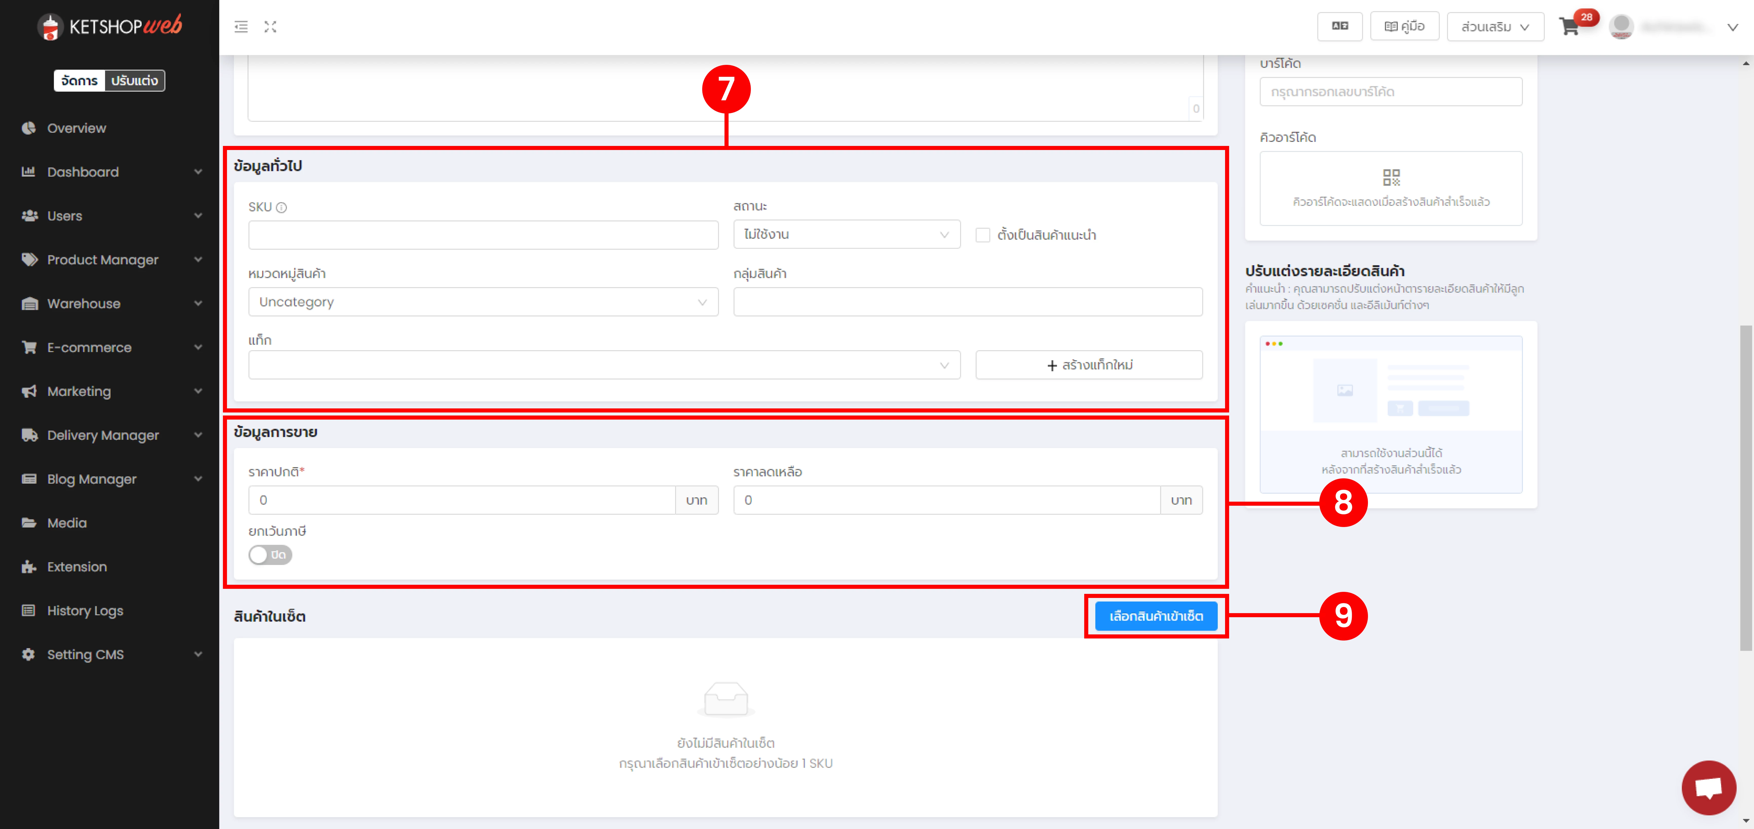This screenshot has width=1754, height=829.
Task: Toggle fullscreen with expand icon
Action: [x=270, y=27]
